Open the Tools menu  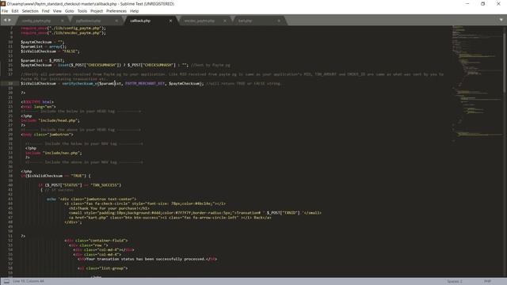point(82,11)
